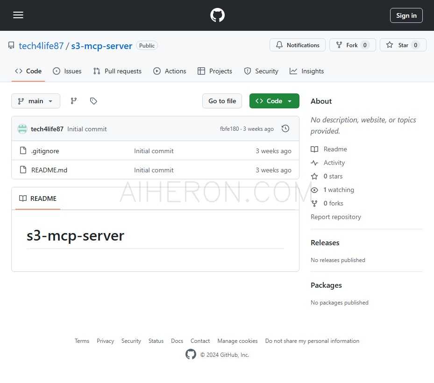Click the GitHub octocat logo
434x383 pixels.
pyautogui.click(x=217, y=15)
